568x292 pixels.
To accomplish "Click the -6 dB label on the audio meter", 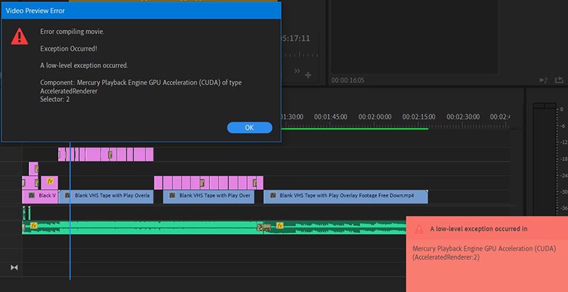I will pos(561,125).
